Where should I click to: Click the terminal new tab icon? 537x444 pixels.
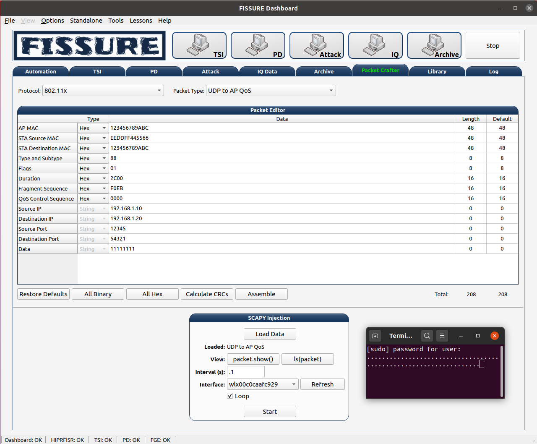(x=375, y=336)
